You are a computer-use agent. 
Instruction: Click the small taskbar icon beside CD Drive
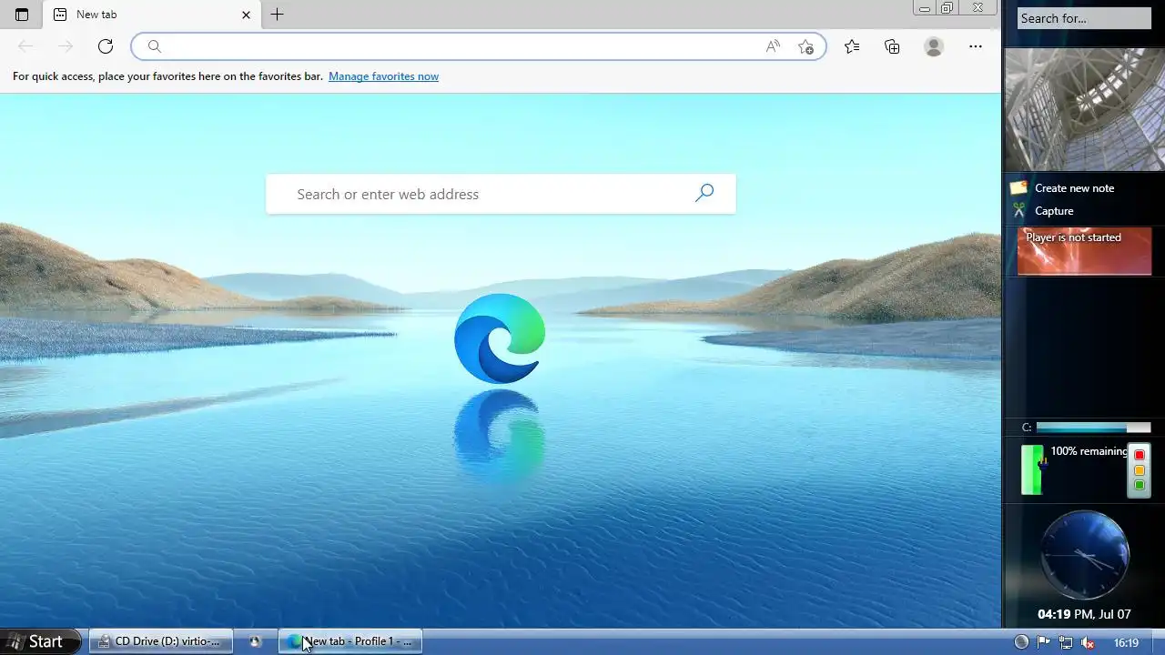pyautogui.click(x=255, y=641)
